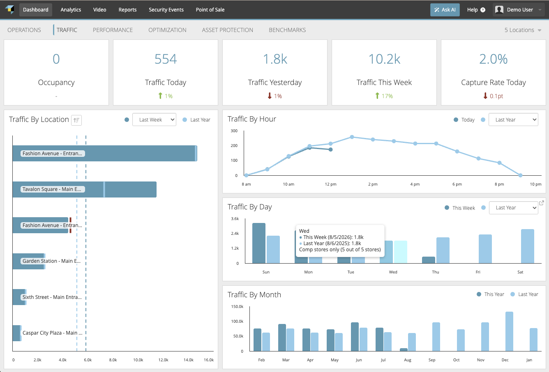This screenshot has height=372, width=549.
Task: Click the Thursday Last Year bar
Action: (x=443, y=250)
